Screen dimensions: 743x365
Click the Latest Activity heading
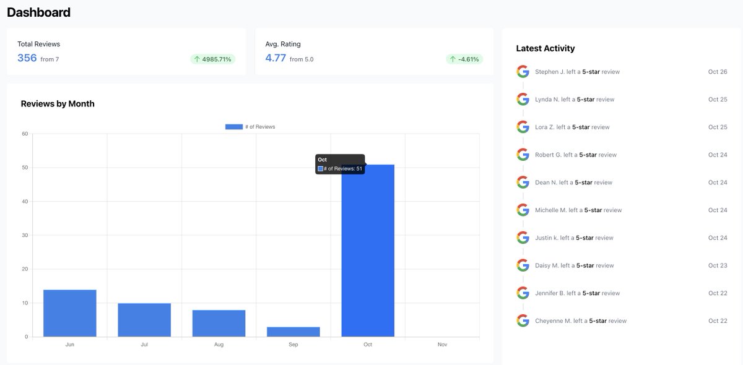[545, 48]
